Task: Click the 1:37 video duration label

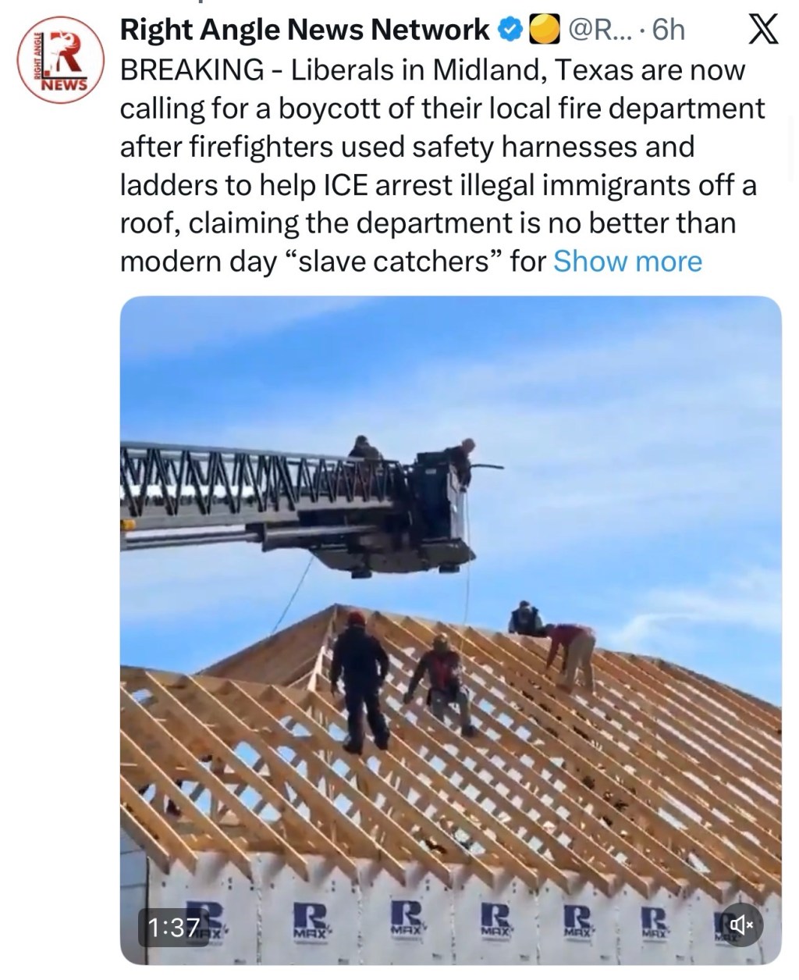Action: tap(173, 927)
